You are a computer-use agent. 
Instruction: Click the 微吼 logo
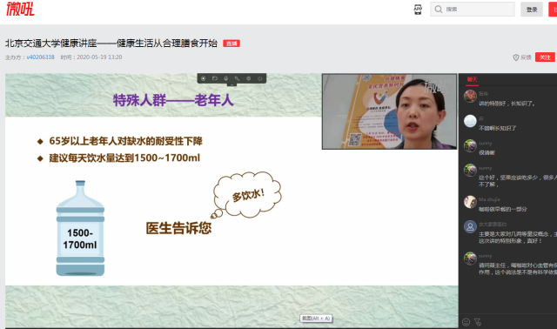click(20, 9)
